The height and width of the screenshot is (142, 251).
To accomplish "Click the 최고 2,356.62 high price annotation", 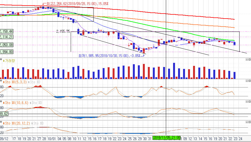I will pos(77,4).
